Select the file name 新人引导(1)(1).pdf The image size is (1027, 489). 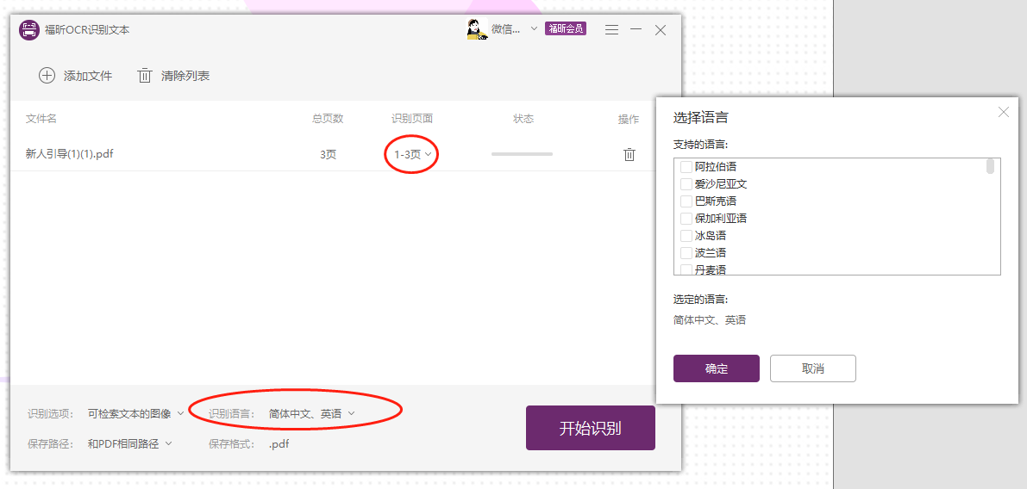(72, 154)
